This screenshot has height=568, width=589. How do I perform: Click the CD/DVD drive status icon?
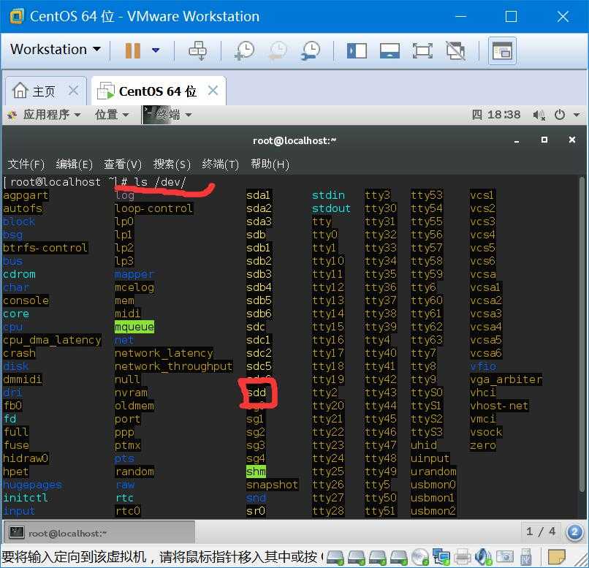pos(419,557)
